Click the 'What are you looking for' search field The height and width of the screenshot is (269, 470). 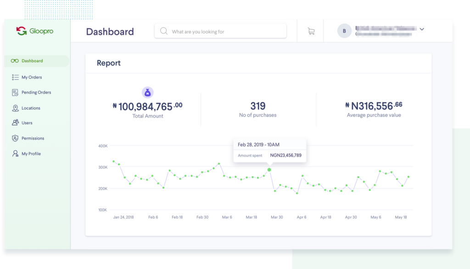[x=225, y=32]
